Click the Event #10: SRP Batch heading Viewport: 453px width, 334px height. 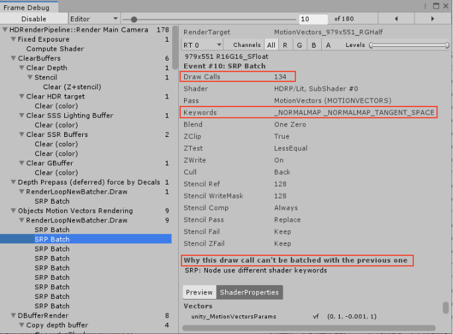coord(225,66)
